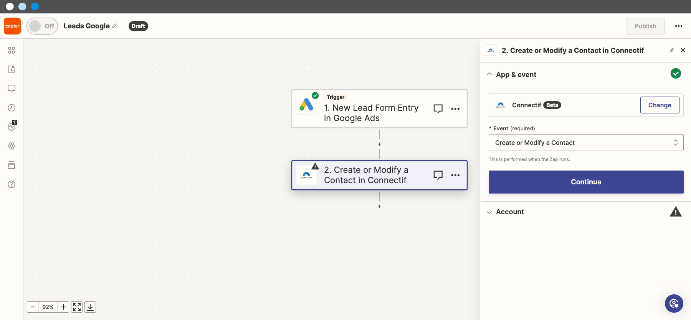Open the top-right more options menu
The width and height of the screenshot is (691, 320).
(679, 26)
